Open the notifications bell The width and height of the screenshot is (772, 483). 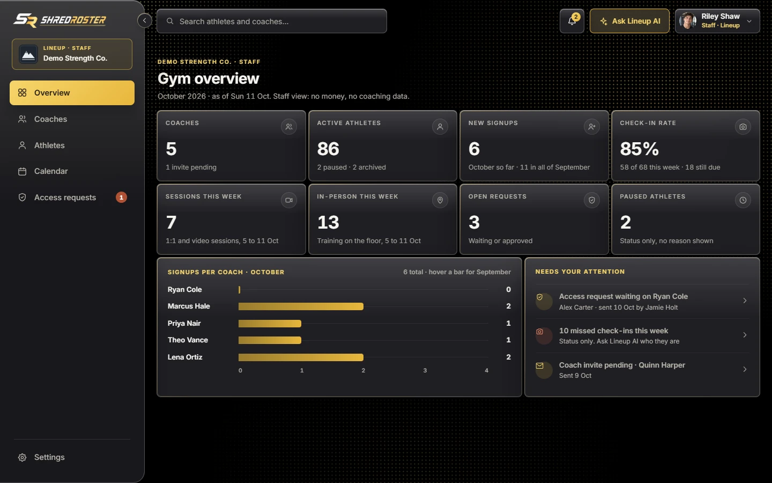572,21
